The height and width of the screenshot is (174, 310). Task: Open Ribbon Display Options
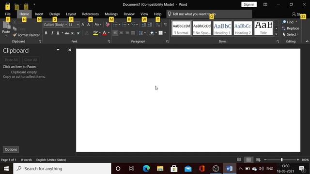(265, 4)
